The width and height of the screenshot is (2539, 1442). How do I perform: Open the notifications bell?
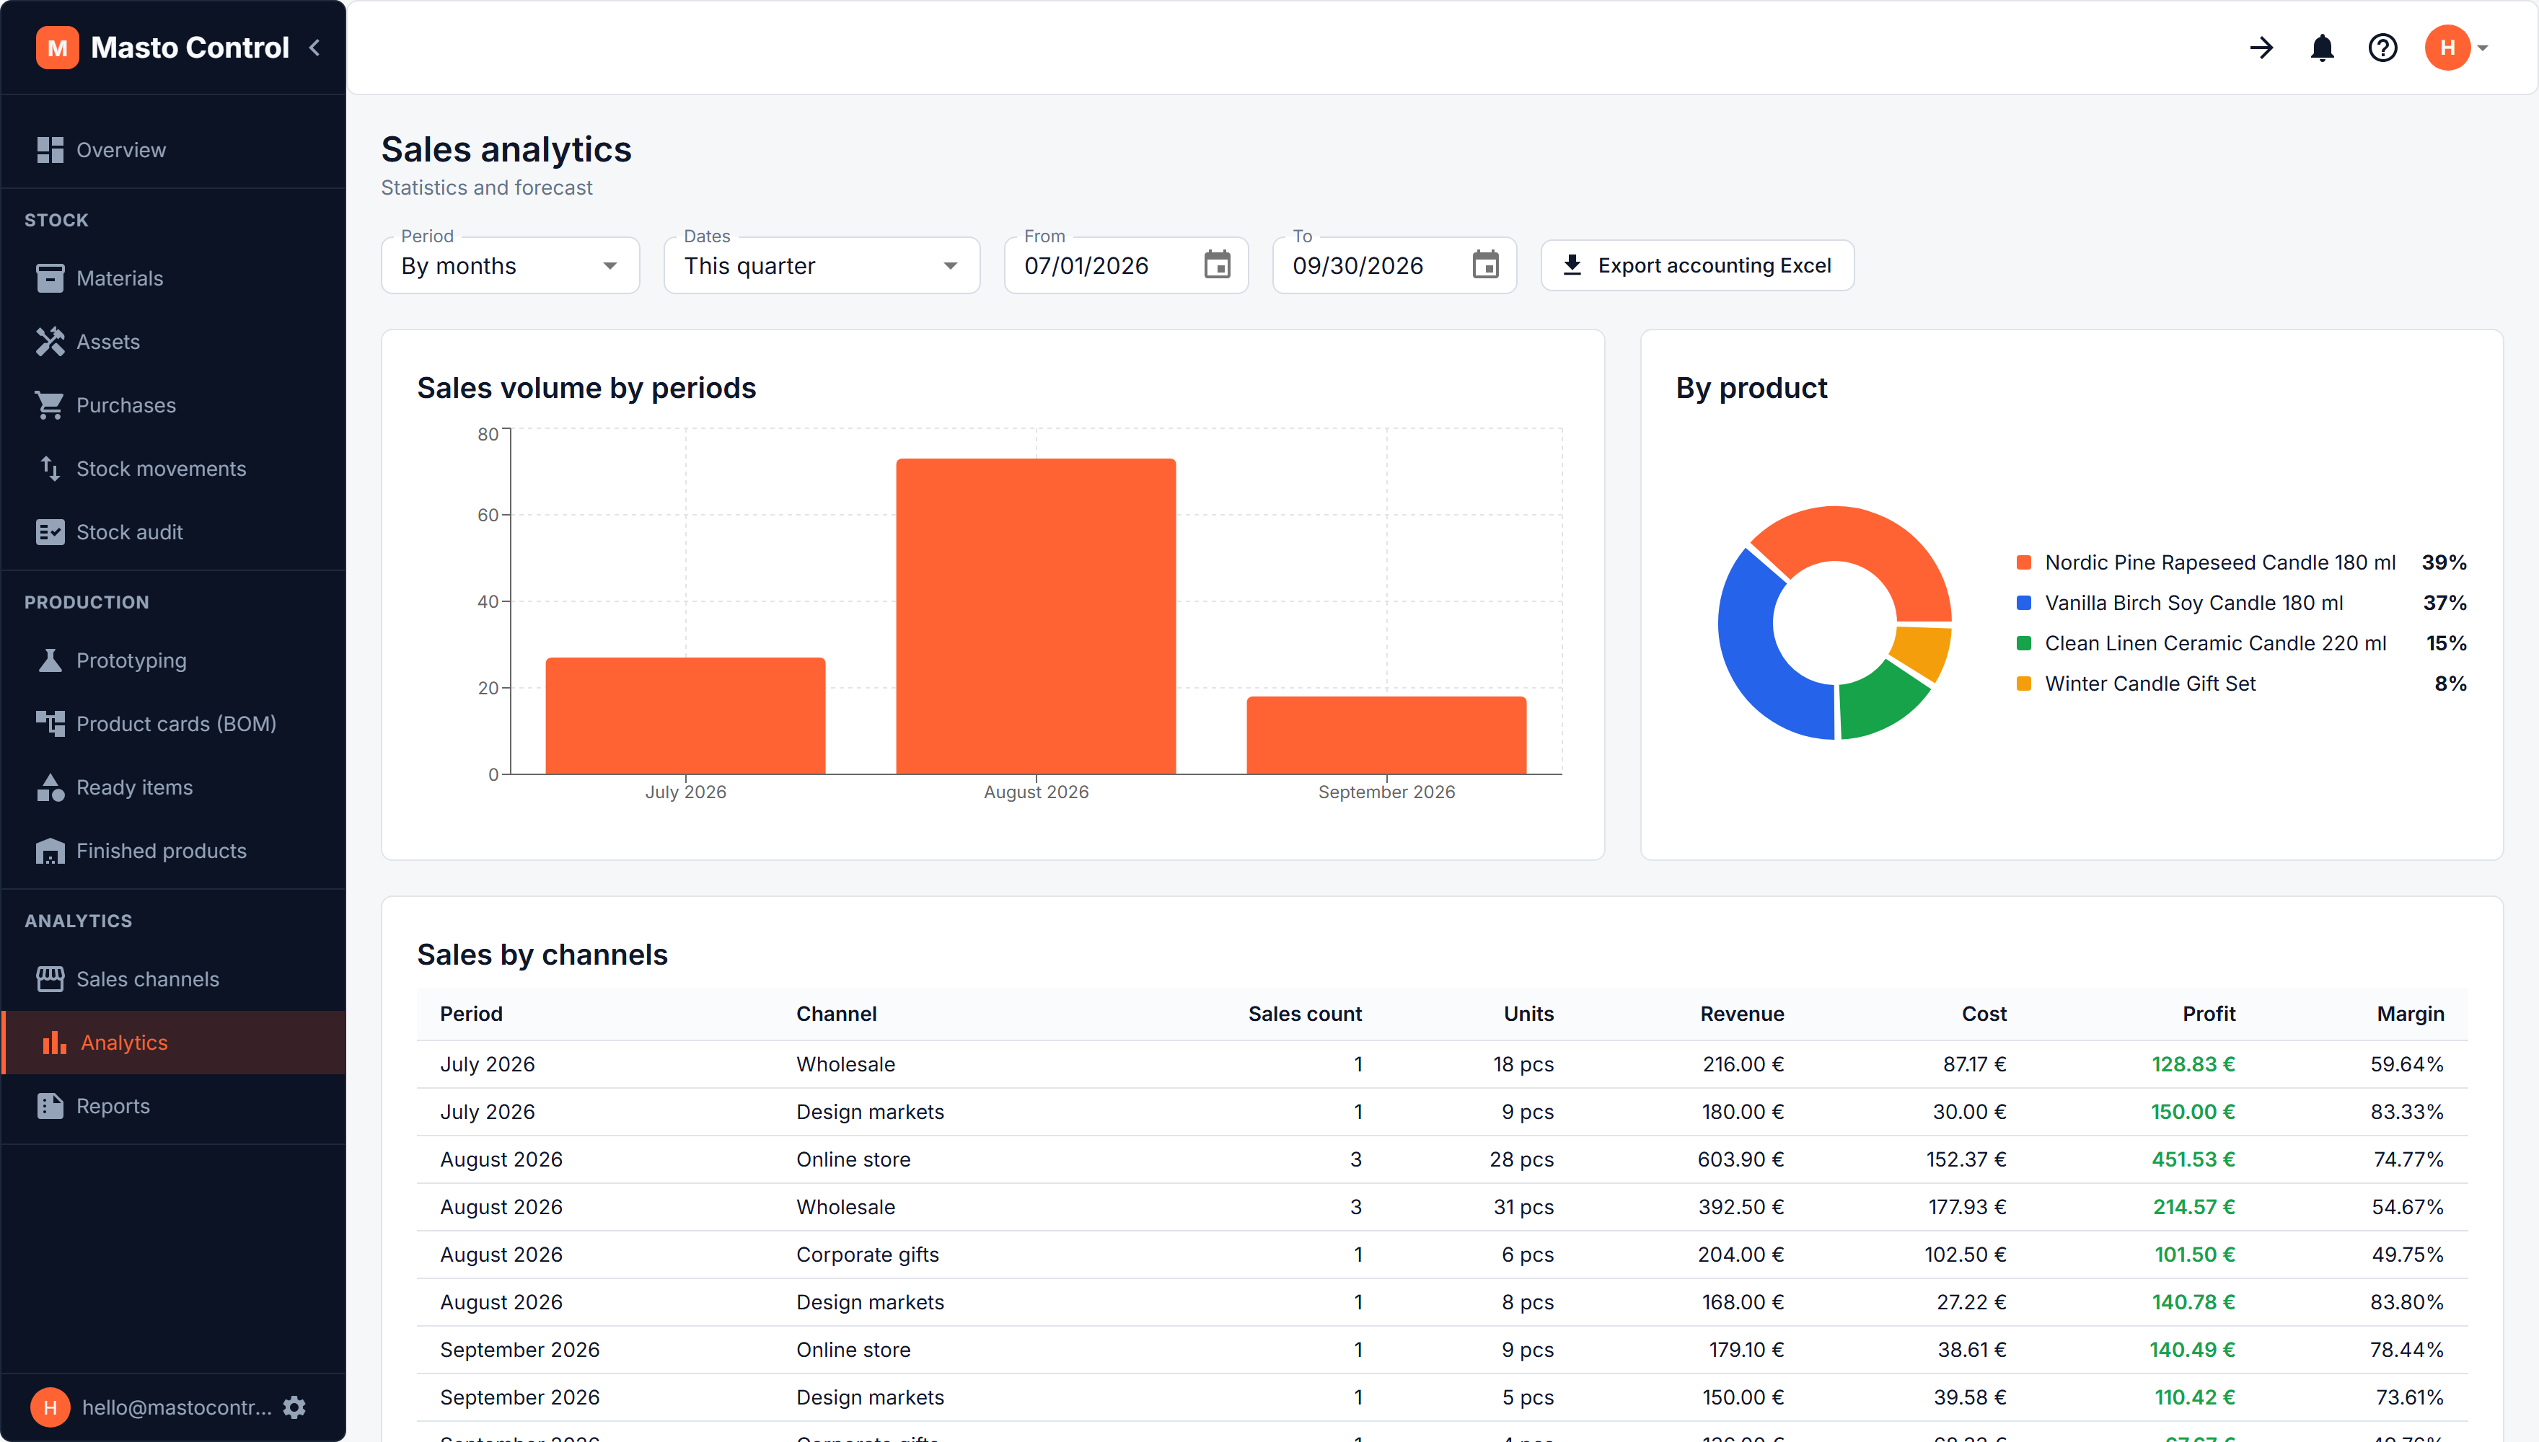(x=2322, y=48)
